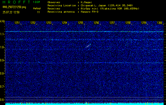The image size is (166, 105).
Task: Click the 1256 time axis label
Action: (96, 23)
